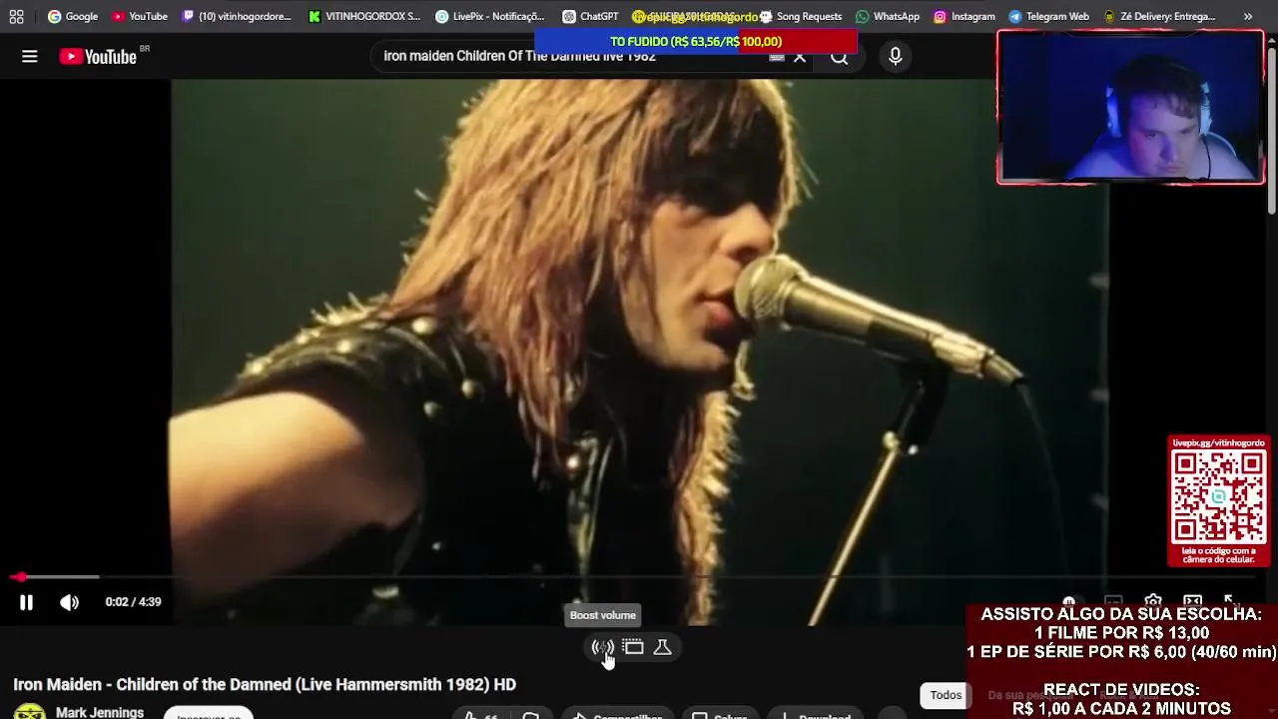Start voice search with the microphone

tap(896, 57)
